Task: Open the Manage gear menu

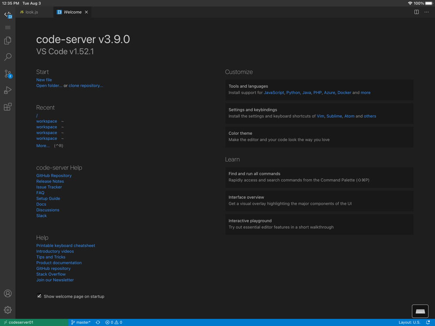Action: coord(8,309)
